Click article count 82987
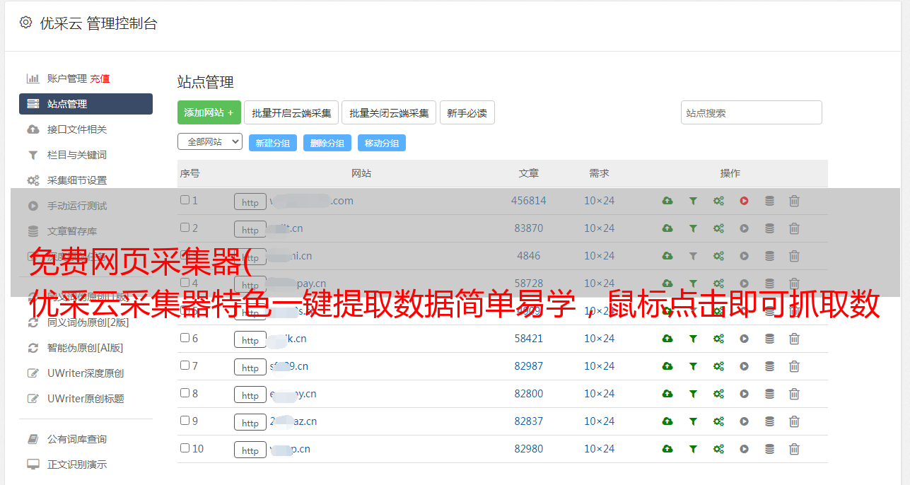 click(x=529, y=366)
